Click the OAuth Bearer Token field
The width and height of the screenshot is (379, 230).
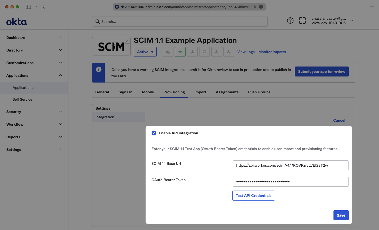(x=291, y=182)
